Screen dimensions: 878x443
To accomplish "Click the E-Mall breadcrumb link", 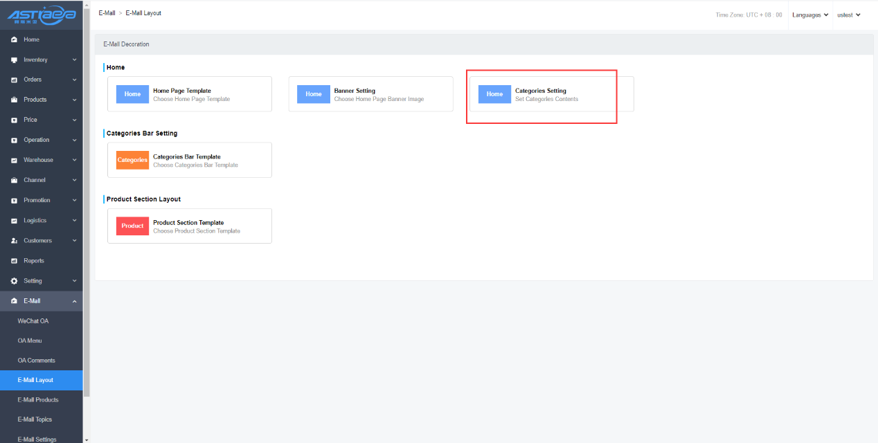I will [x=107, y=13].
